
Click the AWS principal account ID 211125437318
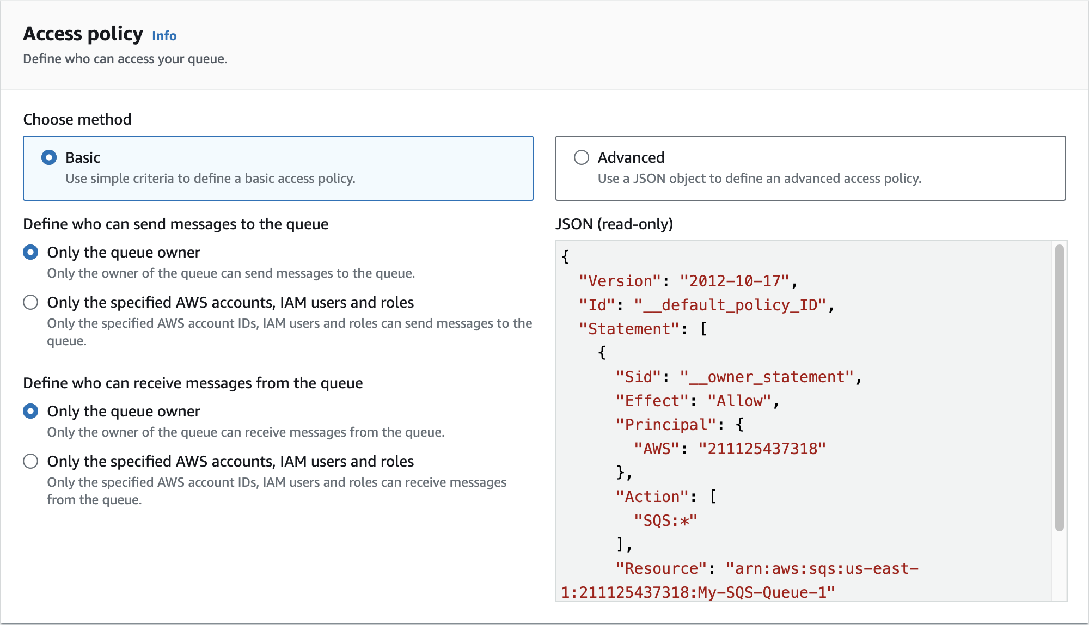click(x=761, y=449)
